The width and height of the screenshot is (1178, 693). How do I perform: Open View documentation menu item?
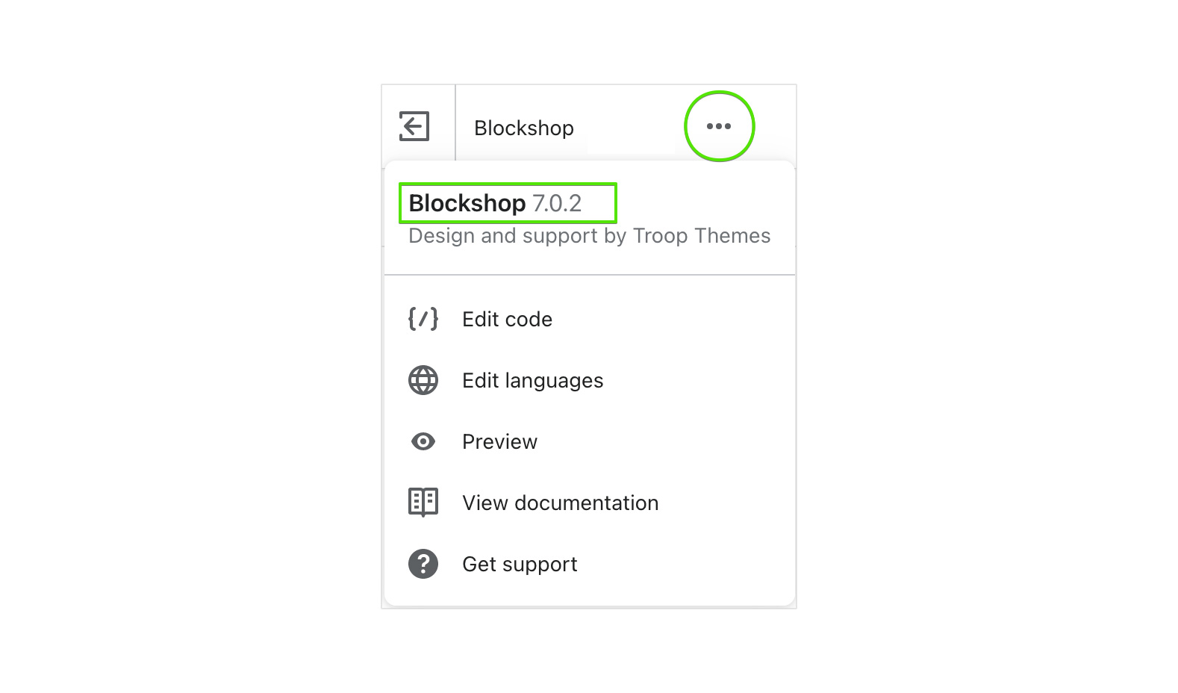click(x=590, y=503)
